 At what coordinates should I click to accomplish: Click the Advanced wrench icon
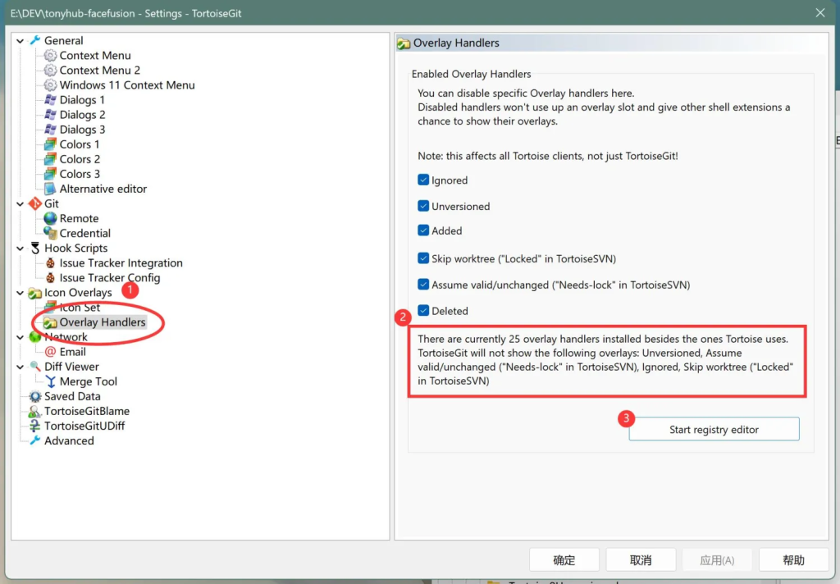35,440
